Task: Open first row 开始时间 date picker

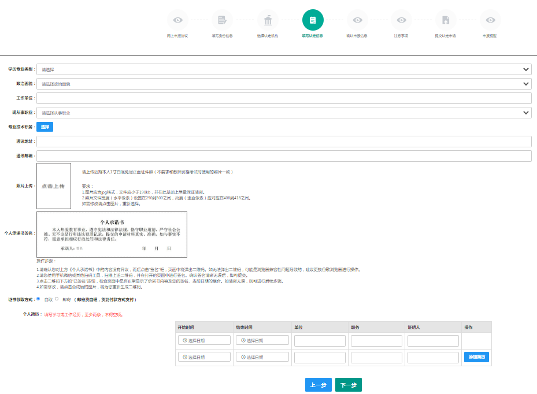Action: 204,340
